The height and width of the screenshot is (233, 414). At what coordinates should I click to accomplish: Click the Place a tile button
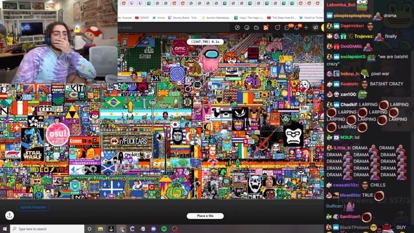click(205, 216)
